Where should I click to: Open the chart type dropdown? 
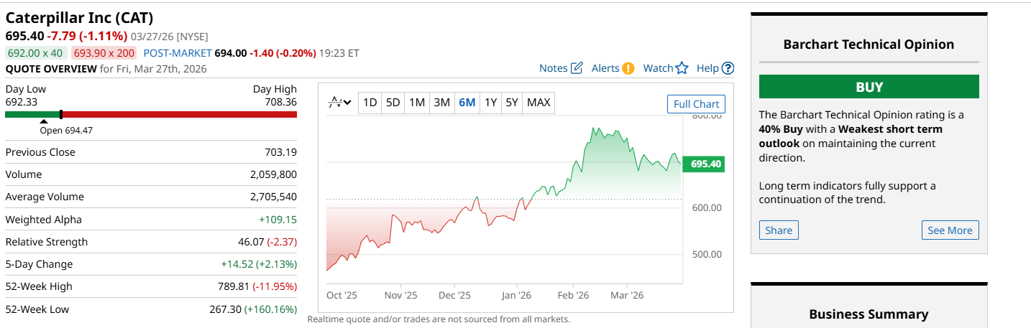coord(339,103)
